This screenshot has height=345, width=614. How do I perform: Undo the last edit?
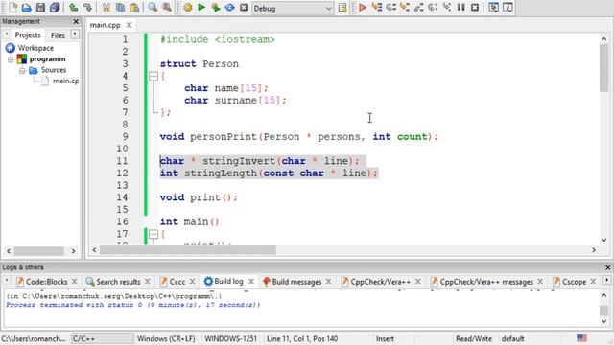73,7
